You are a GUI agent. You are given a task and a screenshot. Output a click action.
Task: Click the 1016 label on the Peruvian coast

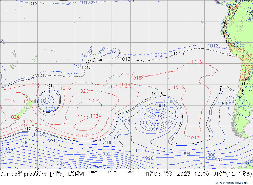(231, 18)
